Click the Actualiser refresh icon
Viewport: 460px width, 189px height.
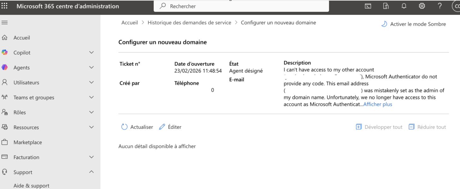[124, 127]
